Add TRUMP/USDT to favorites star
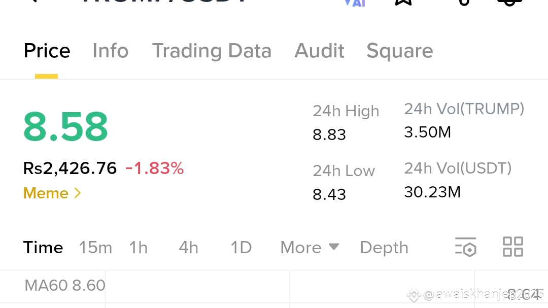548x308 pixels. coord(404,2)
